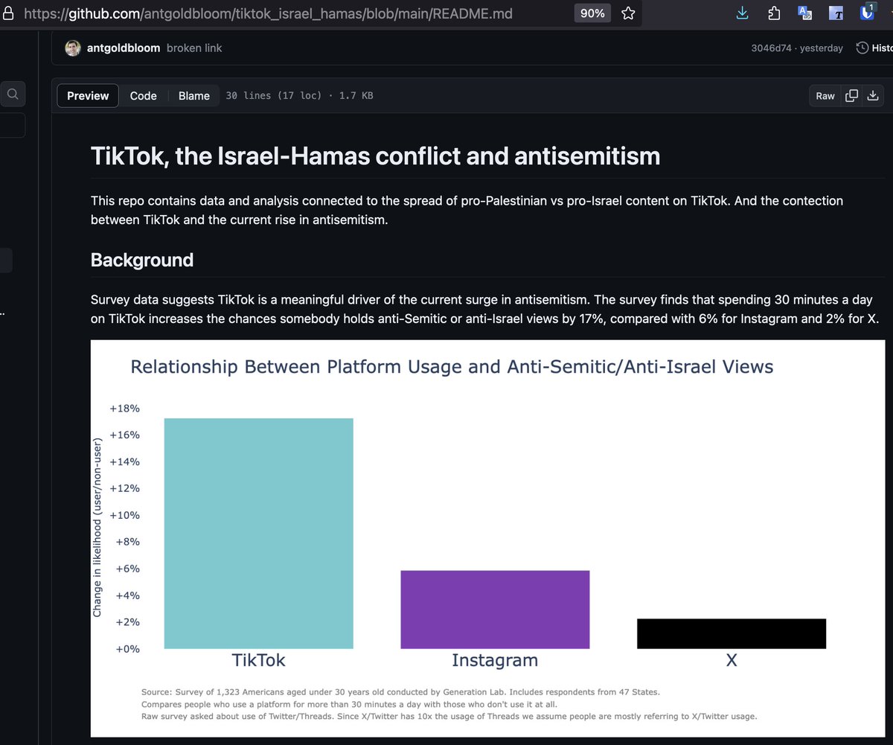Bookmark this page with the star icon

pyautogui.click(x=628, y=13)
